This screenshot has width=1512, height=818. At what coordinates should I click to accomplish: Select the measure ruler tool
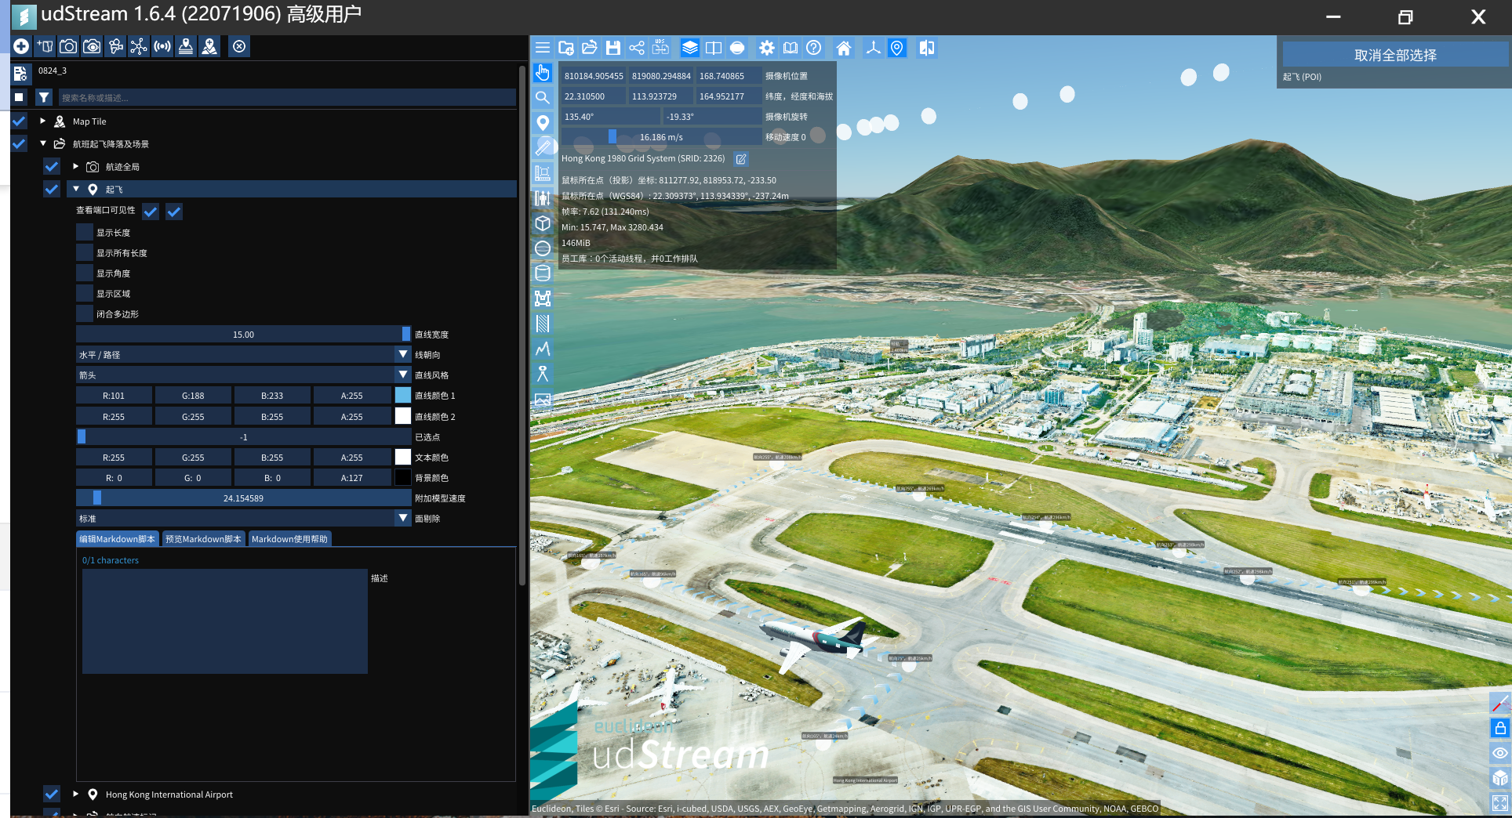tap(543, 148)
